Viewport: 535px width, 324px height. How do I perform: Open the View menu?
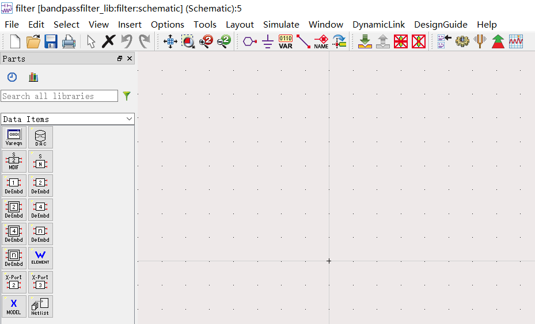(x=98, y=25)
